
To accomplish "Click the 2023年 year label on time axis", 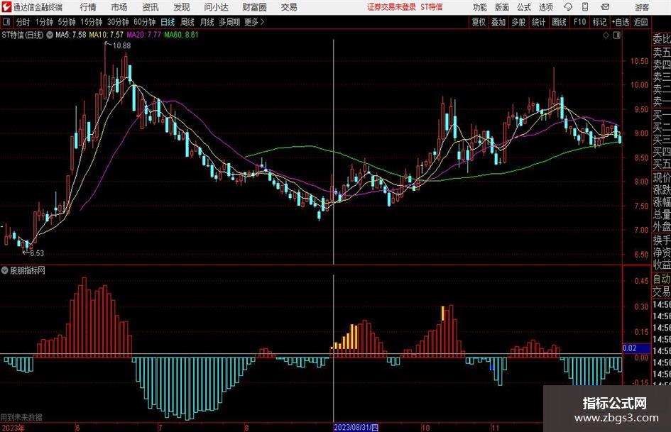I will (x=13, y=428).
